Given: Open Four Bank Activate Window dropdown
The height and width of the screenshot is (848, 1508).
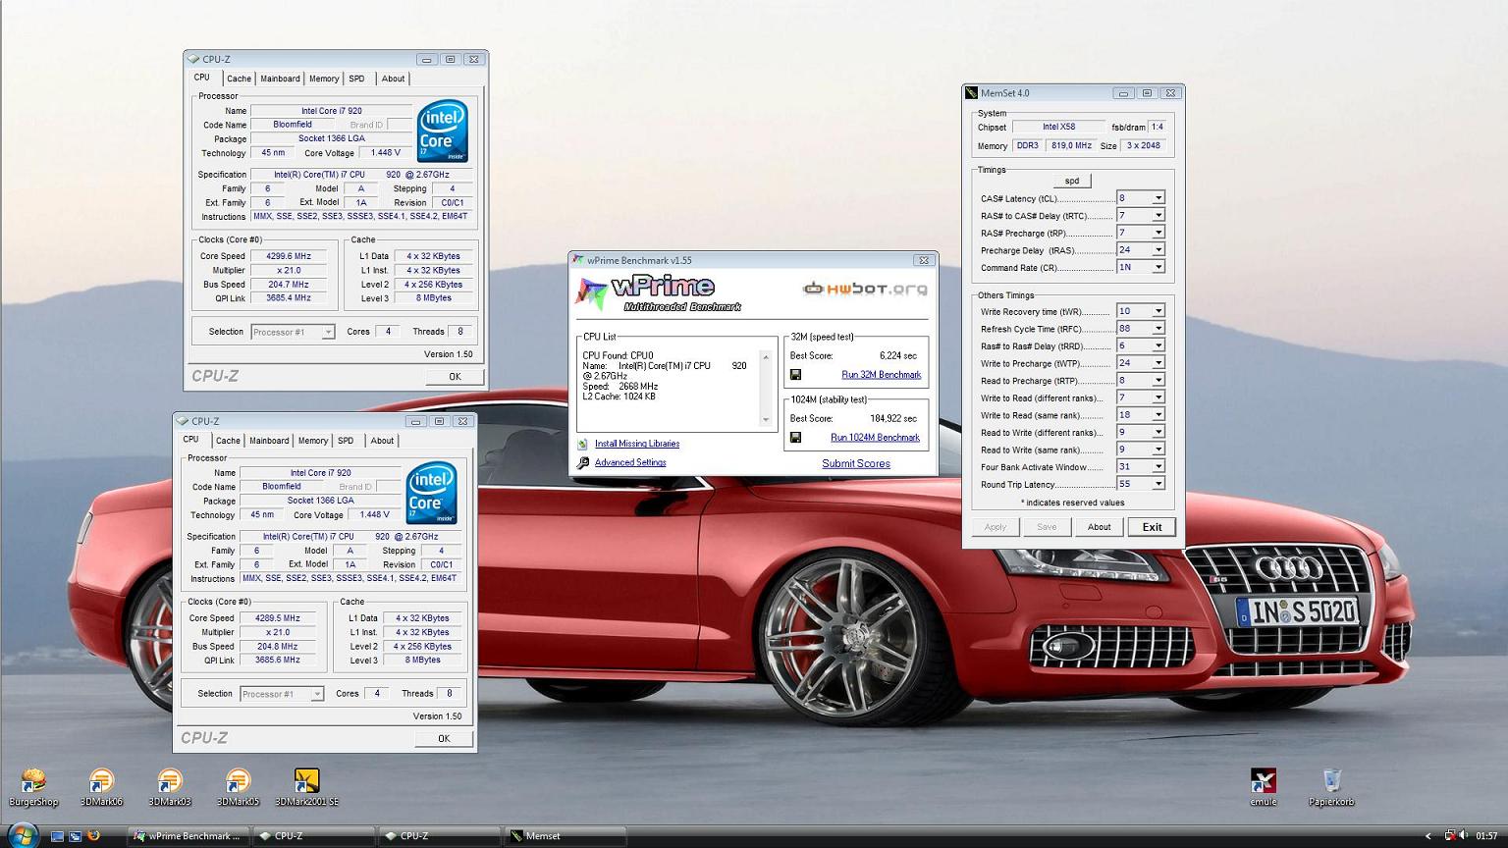Looking at the screenshot, I should [1158, 467].
